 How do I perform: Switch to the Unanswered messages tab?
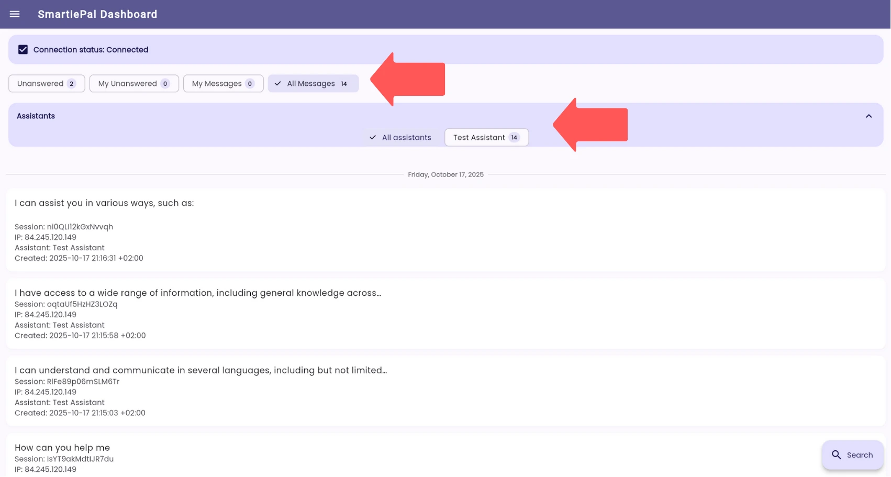(40, 84)
